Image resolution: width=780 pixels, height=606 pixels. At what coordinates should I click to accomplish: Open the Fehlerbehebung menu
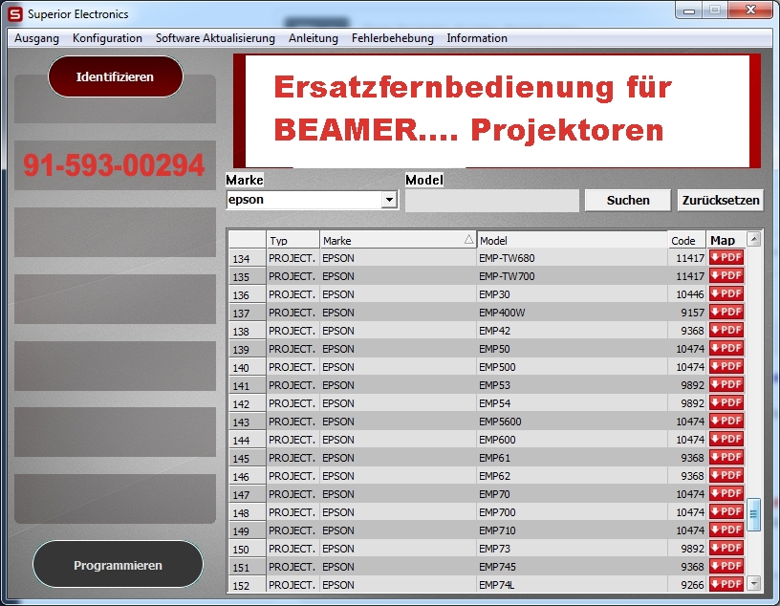coord(392,38)
